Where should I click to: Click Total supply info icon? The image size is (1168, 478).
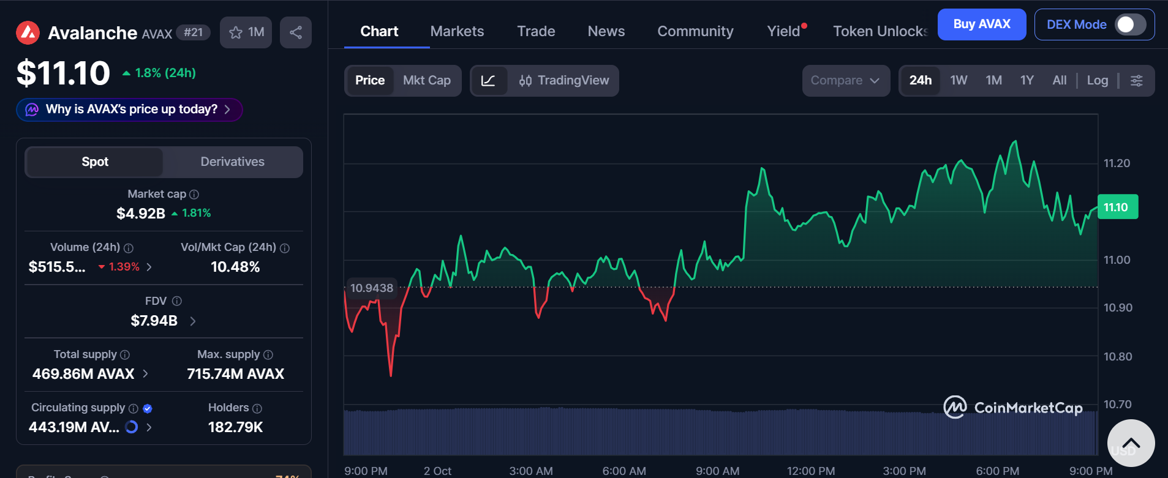125,355
